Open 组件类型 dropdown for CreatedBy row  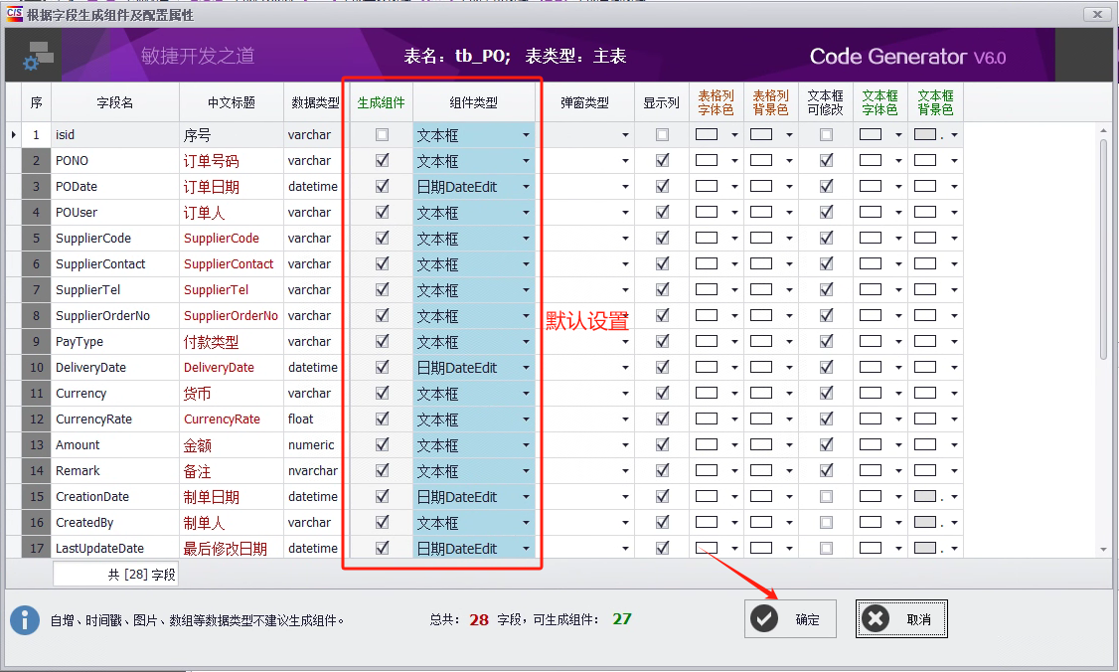[526, 523]
